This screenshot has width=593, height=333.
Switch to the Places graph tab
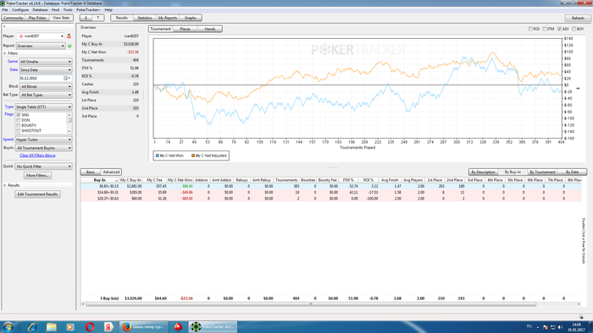tap(185, 29)
